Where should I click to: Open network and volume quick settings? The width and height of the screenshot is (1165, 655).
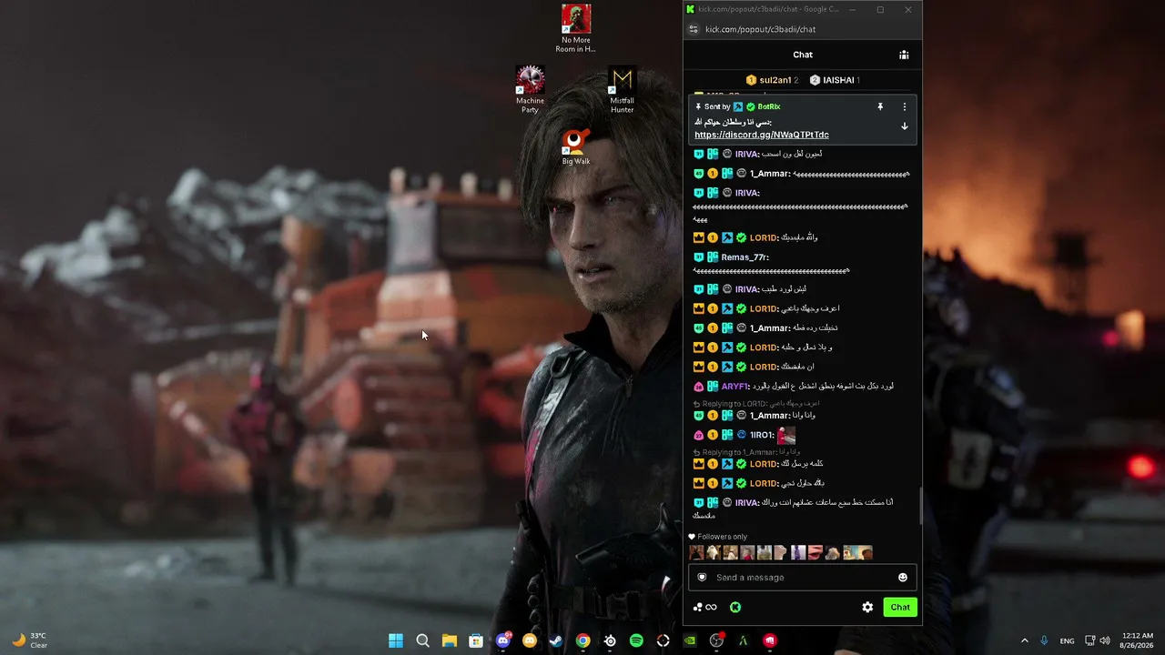click(1098, 640)
